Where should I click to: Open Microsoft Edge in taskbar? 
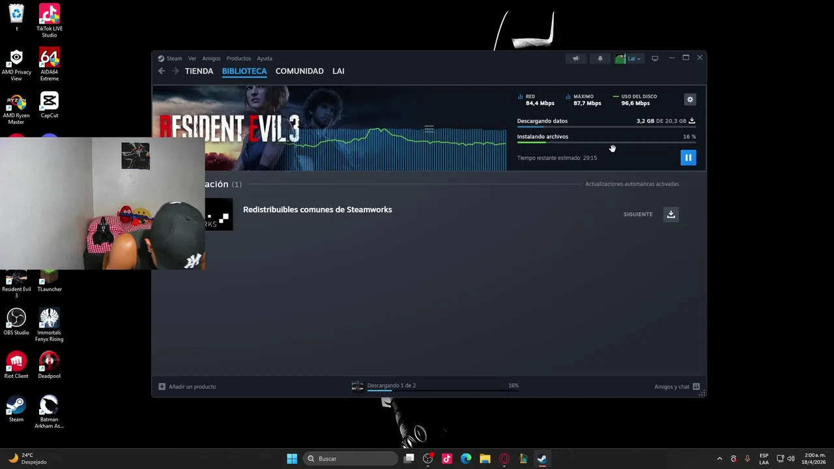point(466,459)
